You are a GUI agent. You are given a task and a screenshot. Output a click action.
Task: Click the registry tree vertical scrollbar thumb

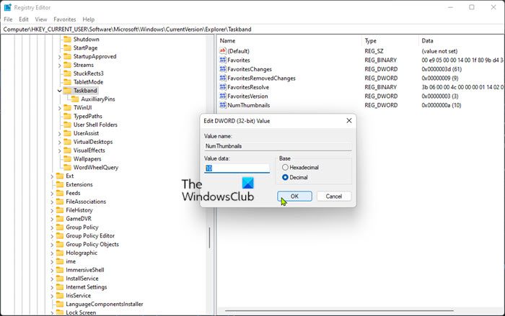point(209,238)
